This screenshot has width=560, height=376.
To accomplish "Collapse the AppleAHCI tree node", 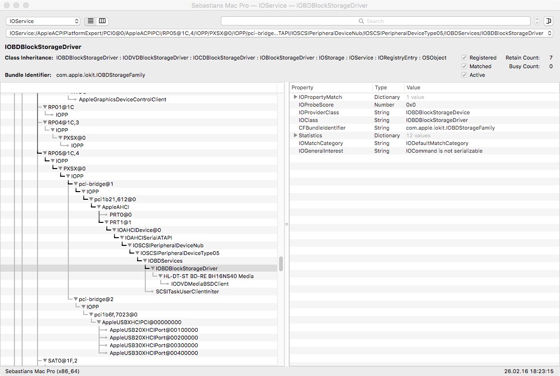I will pyautogui.click(x=99, y=207).
